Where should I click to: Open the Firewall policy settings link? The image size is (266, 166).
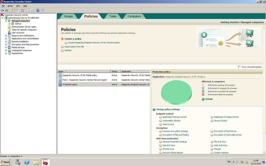click(x=217, y=149)
